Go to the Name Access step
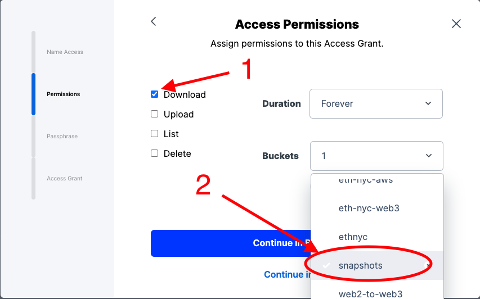The width and height of the screenshot is (480, 299). click(65, 52)
